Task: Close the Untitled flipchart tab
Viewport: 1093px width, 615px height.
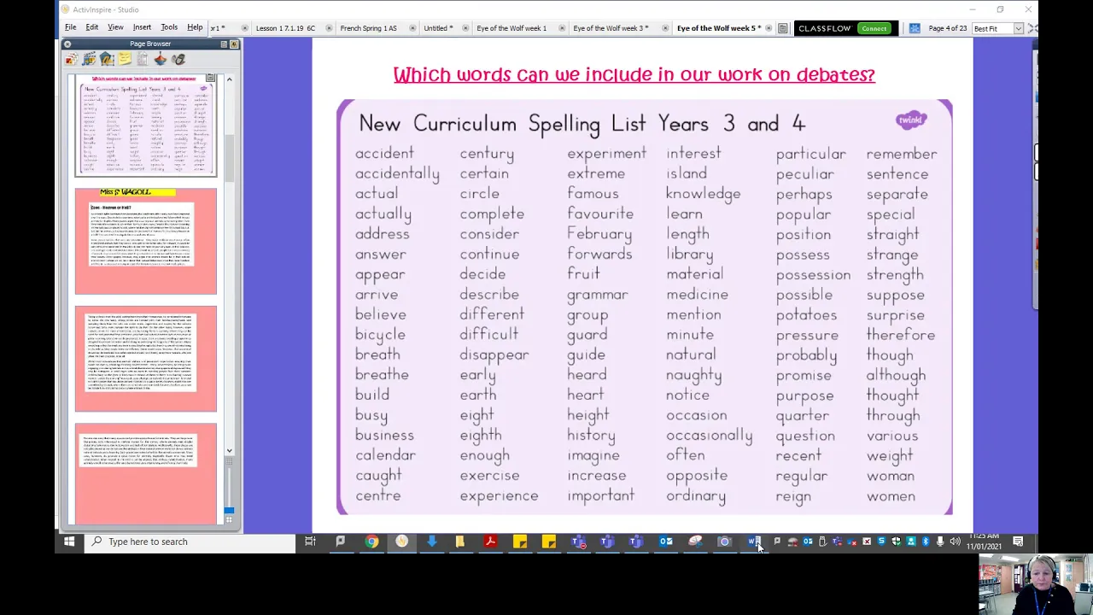Action: pos(465,28)
